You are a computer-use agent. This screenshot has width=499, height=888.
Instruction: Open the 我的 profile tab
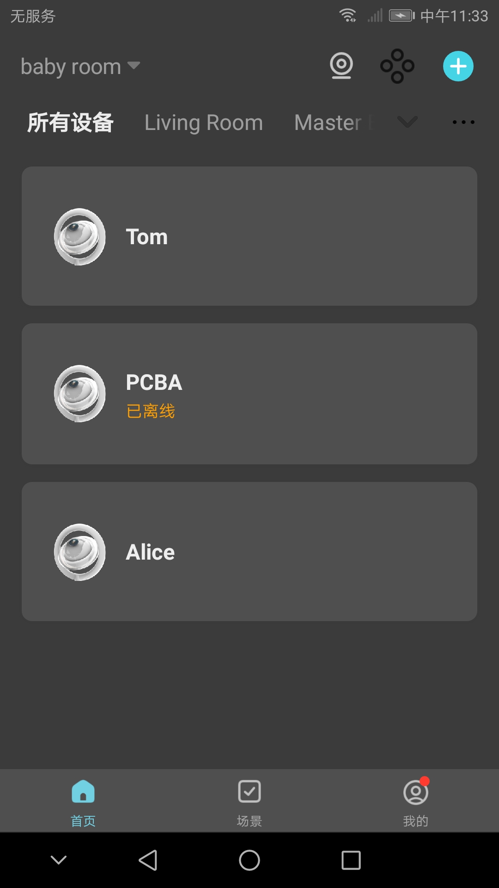tap(415, 802)
